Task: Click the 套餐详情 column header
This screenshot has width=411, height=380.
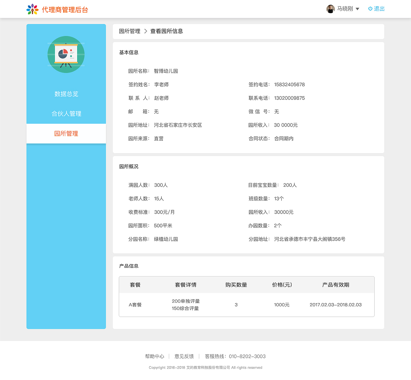Action: tap(186, 285)
